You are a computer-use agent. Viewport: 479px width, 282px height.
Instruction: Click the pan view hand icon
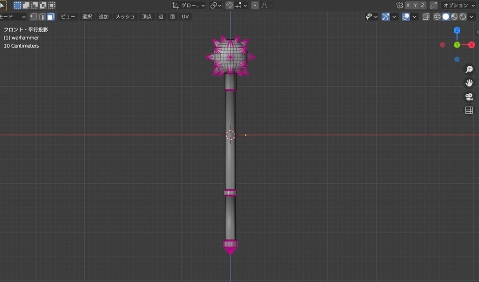tap(469, 83)
